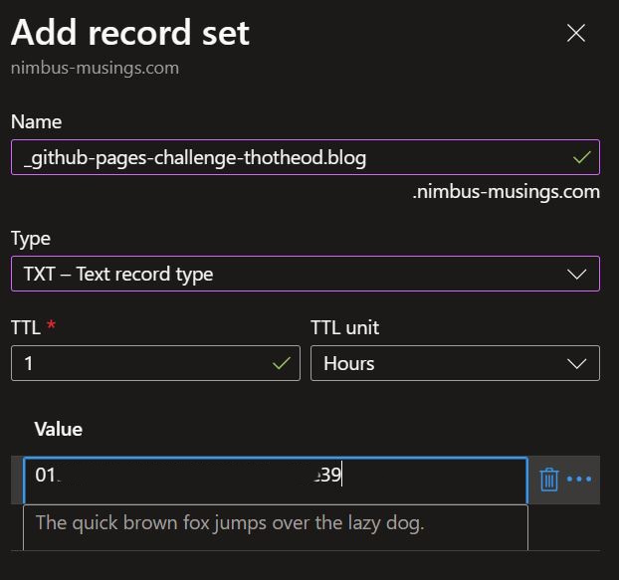Expand the Type dropdown chevron arrow

click(575, 274)
